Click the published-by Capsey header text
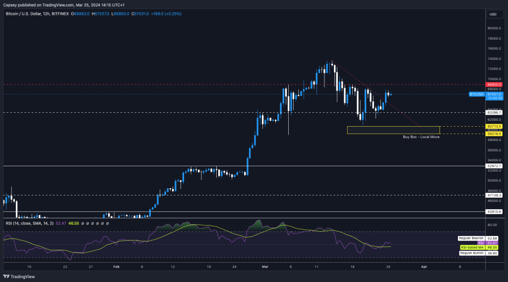This screenshot has width=508, height=282. (63, 5)
